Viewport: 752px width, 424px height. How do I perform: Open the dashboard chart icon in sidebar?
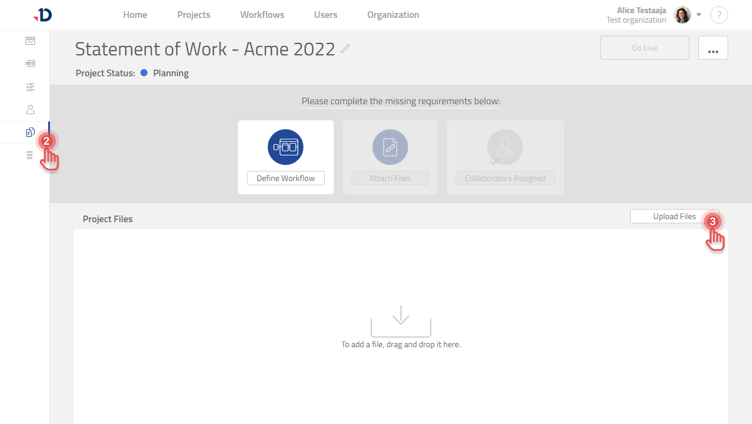[30, 41]
